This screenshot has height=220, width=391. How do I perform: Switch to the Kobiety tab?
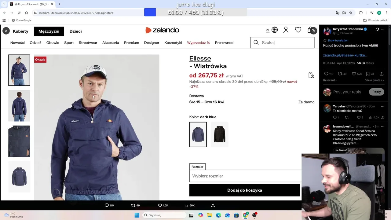click(x=20, y=31)
